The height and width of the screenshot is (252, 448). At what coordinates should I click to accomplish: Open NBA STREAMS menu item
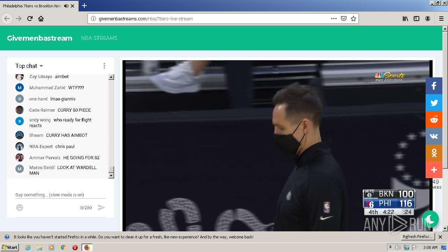pyautogui.click(x=99, y=38)
